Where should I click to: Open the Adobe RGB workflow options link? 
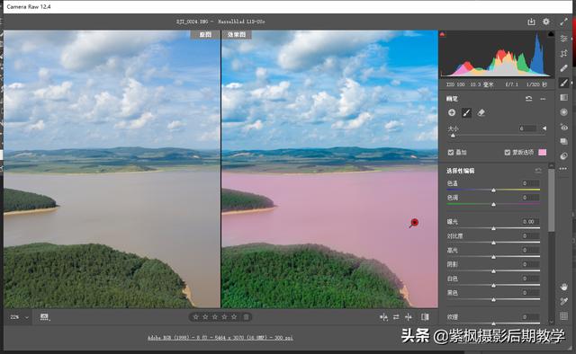[x=220, y=338]
